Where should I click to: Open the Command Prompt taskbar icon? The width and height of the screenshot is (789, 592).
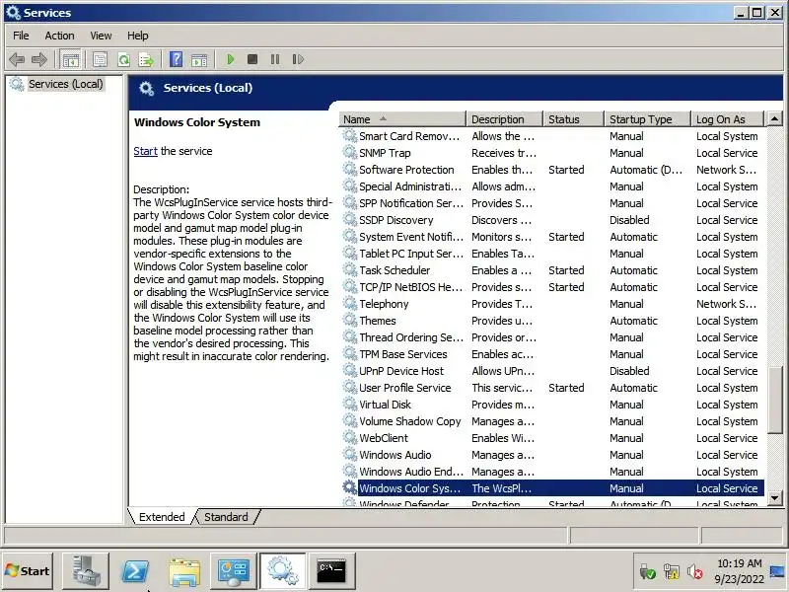click(x=331, y=571)
